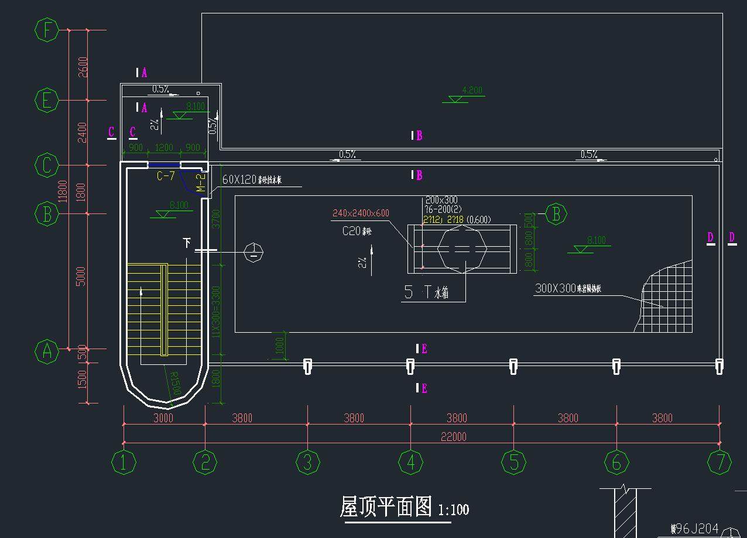Select the 4.200 elevation marker
Viewport: 747px width, 538px height.
click(472, 91)
